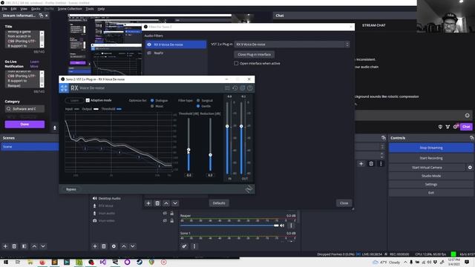Viewport: 475px width, 267px height.
Task: Toggle lock on fourth source row
Action: pos(171,221)
